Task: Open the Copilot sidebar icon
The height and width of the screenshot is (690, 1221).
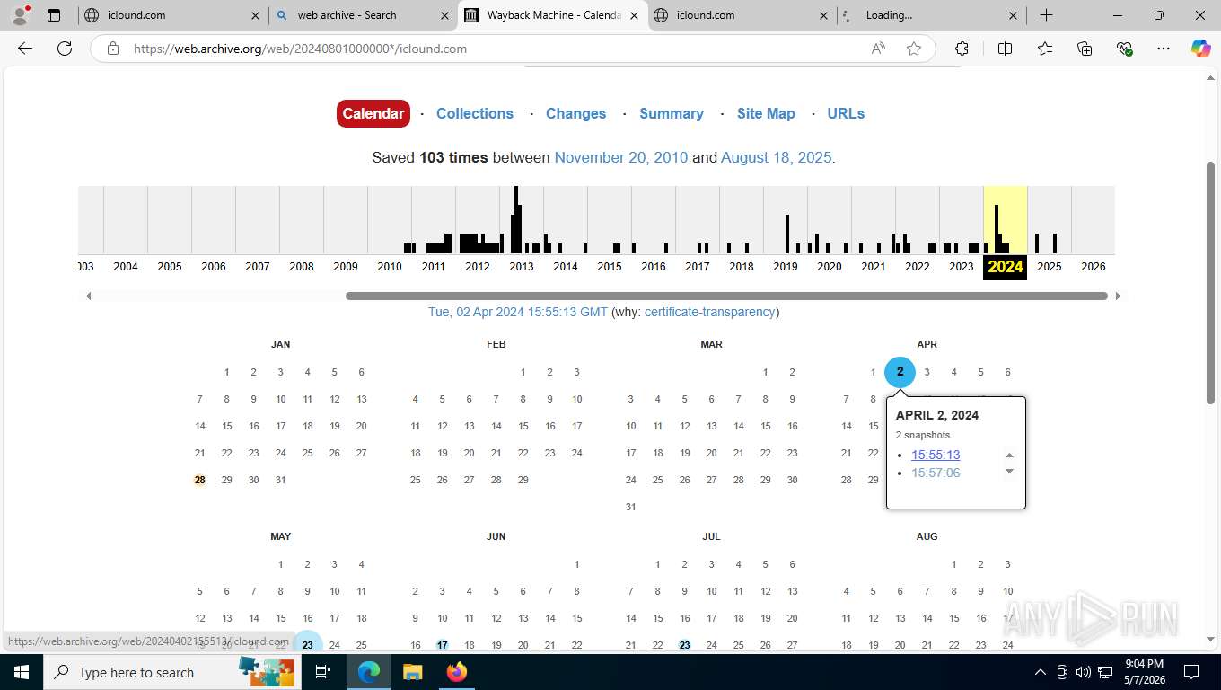Action: [x=1201, y=49]
